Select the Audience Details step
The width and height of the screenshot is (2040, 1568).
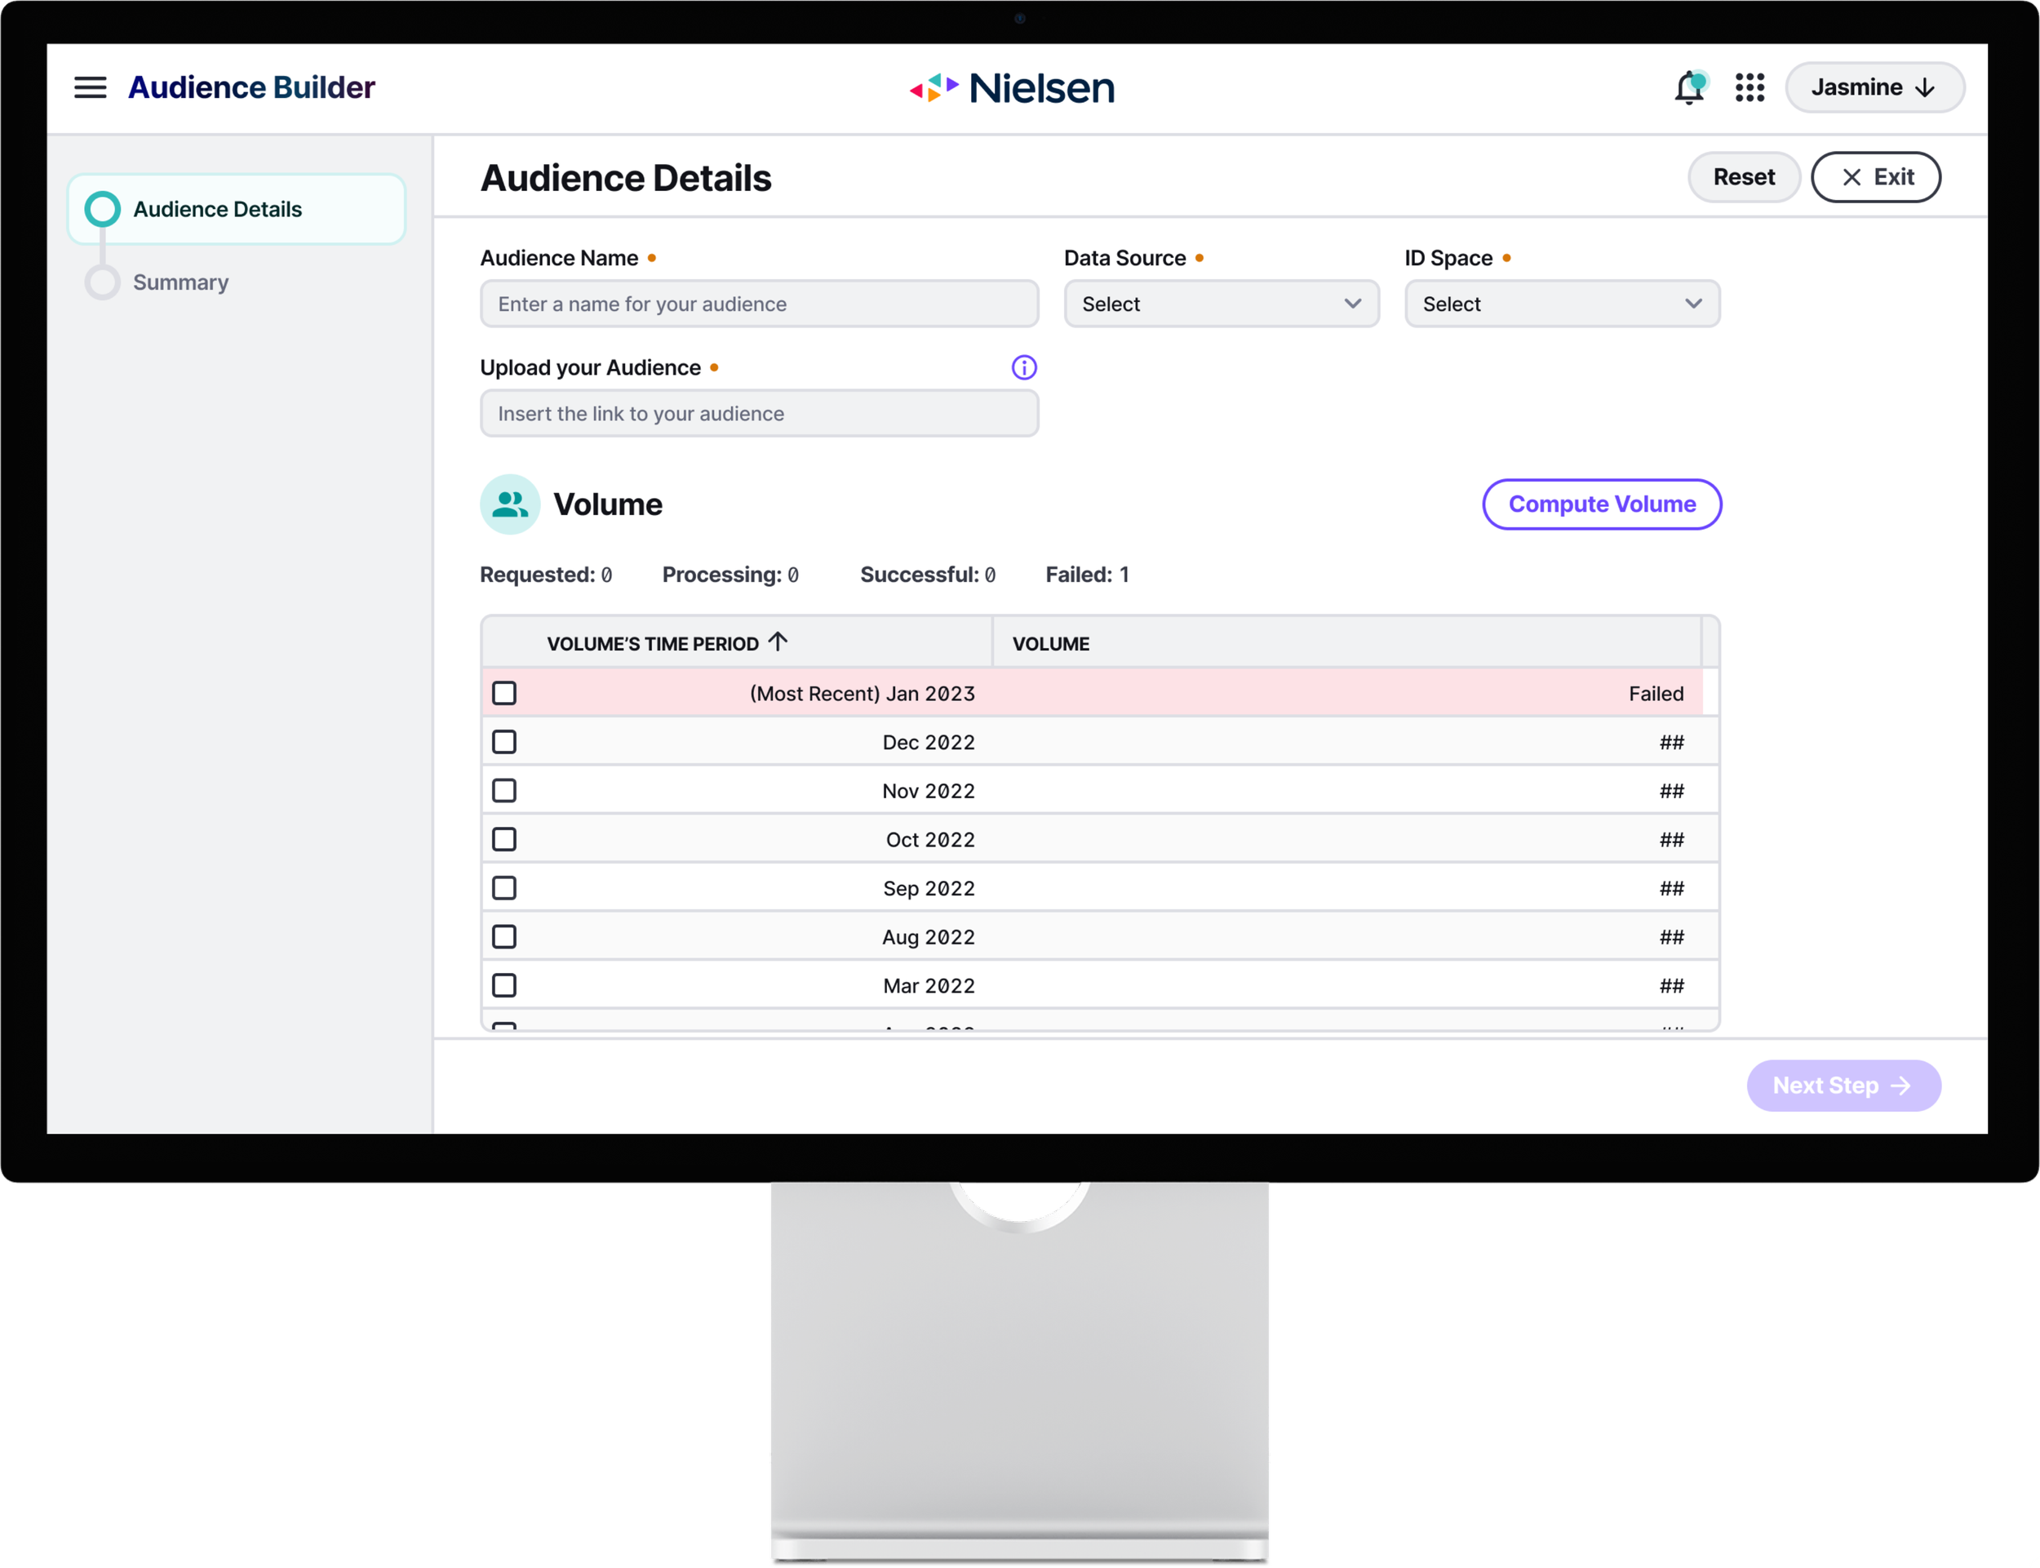tap(217, 209)
